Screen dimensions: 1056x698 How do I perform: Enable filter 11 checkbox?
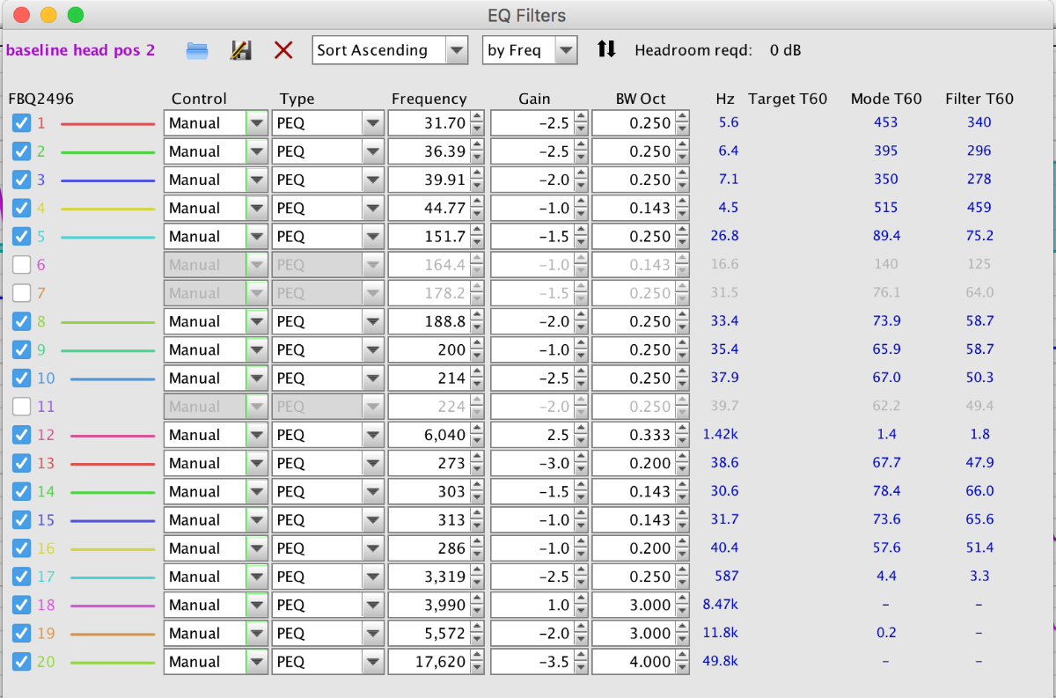point(21,407)
